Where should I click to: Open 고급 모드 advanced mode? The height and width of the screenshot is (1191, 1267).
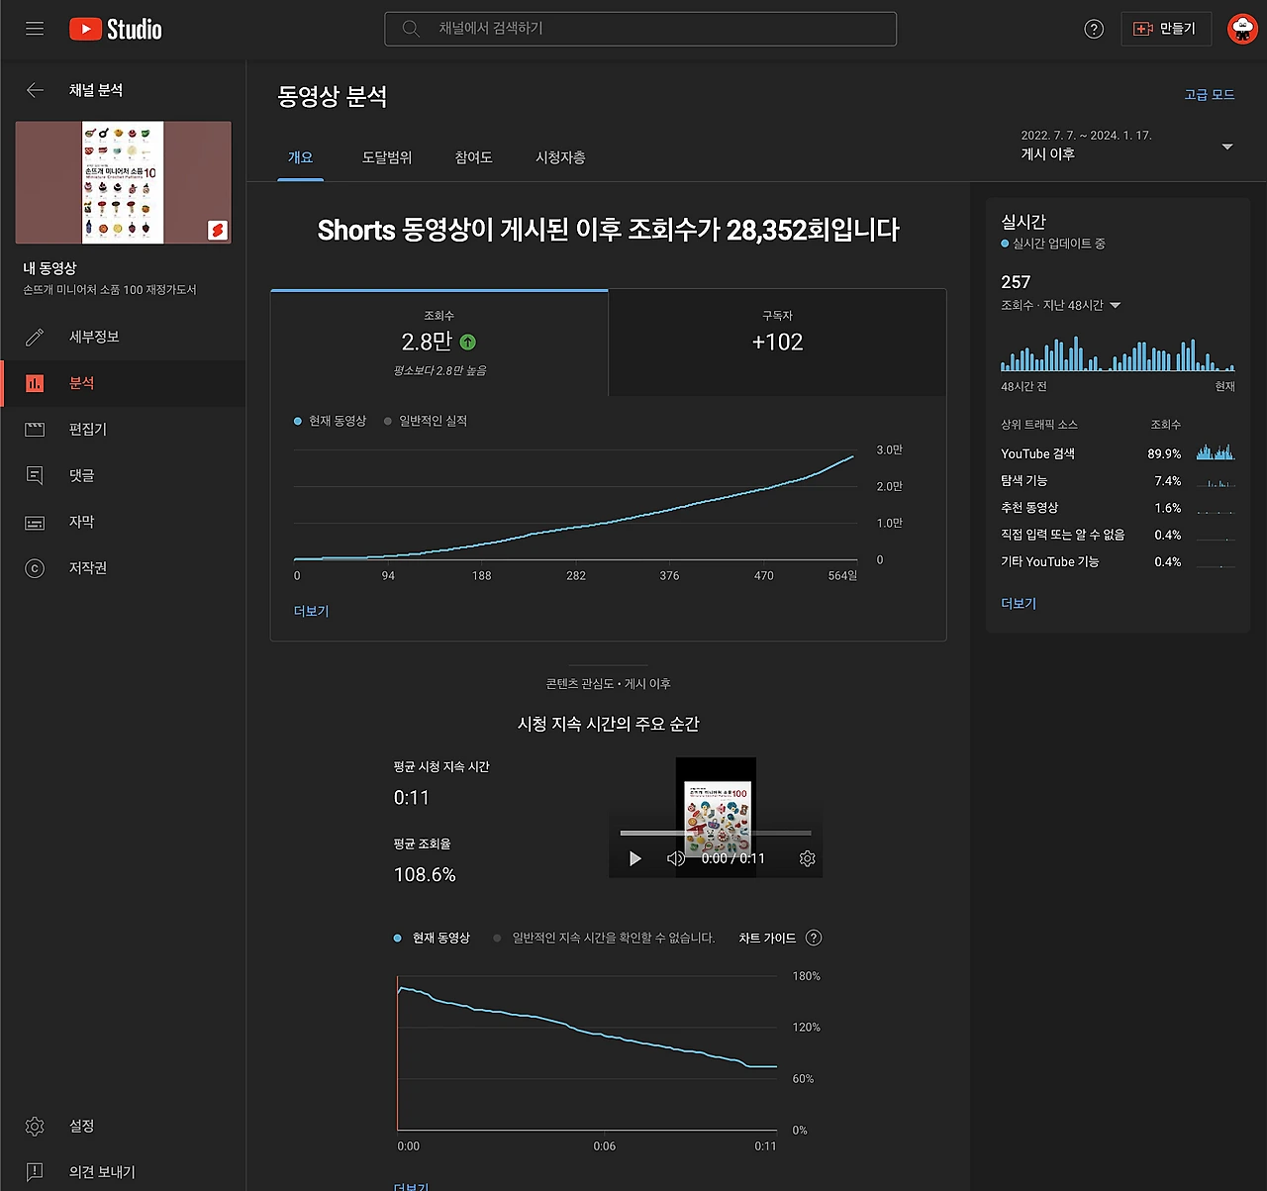[1209, 94]
